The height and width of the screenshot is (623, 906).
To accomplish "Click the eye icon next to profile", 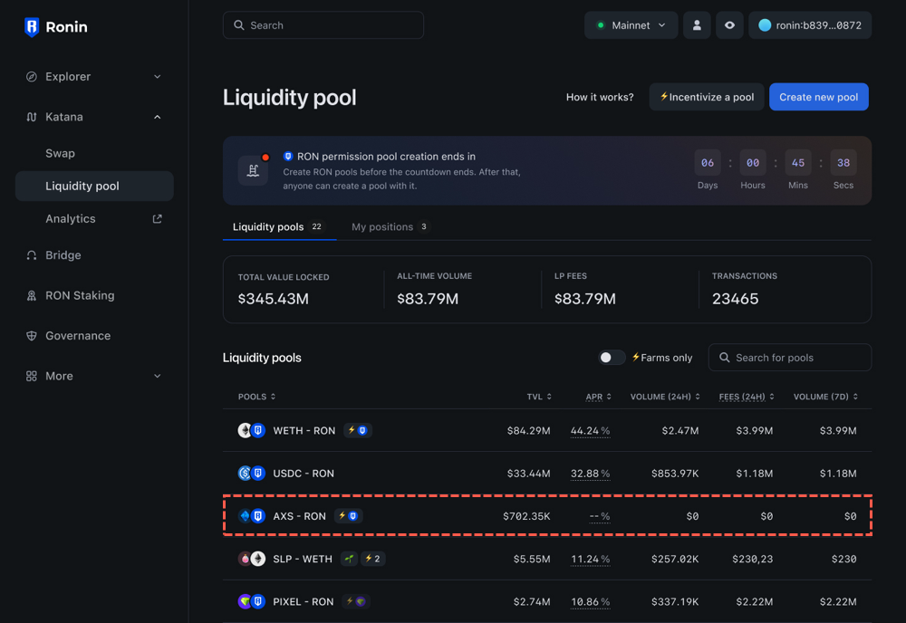I will tap(729, 24).
